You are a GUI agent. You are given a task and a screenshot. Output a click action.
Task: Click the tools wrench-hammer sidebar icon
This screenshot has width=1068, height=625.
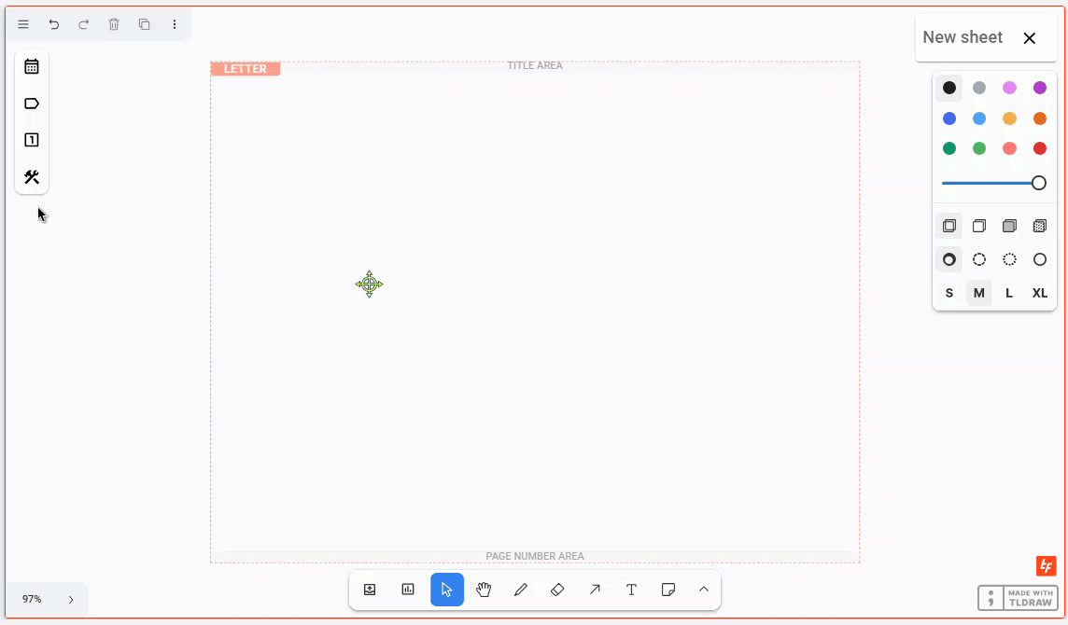32,177
